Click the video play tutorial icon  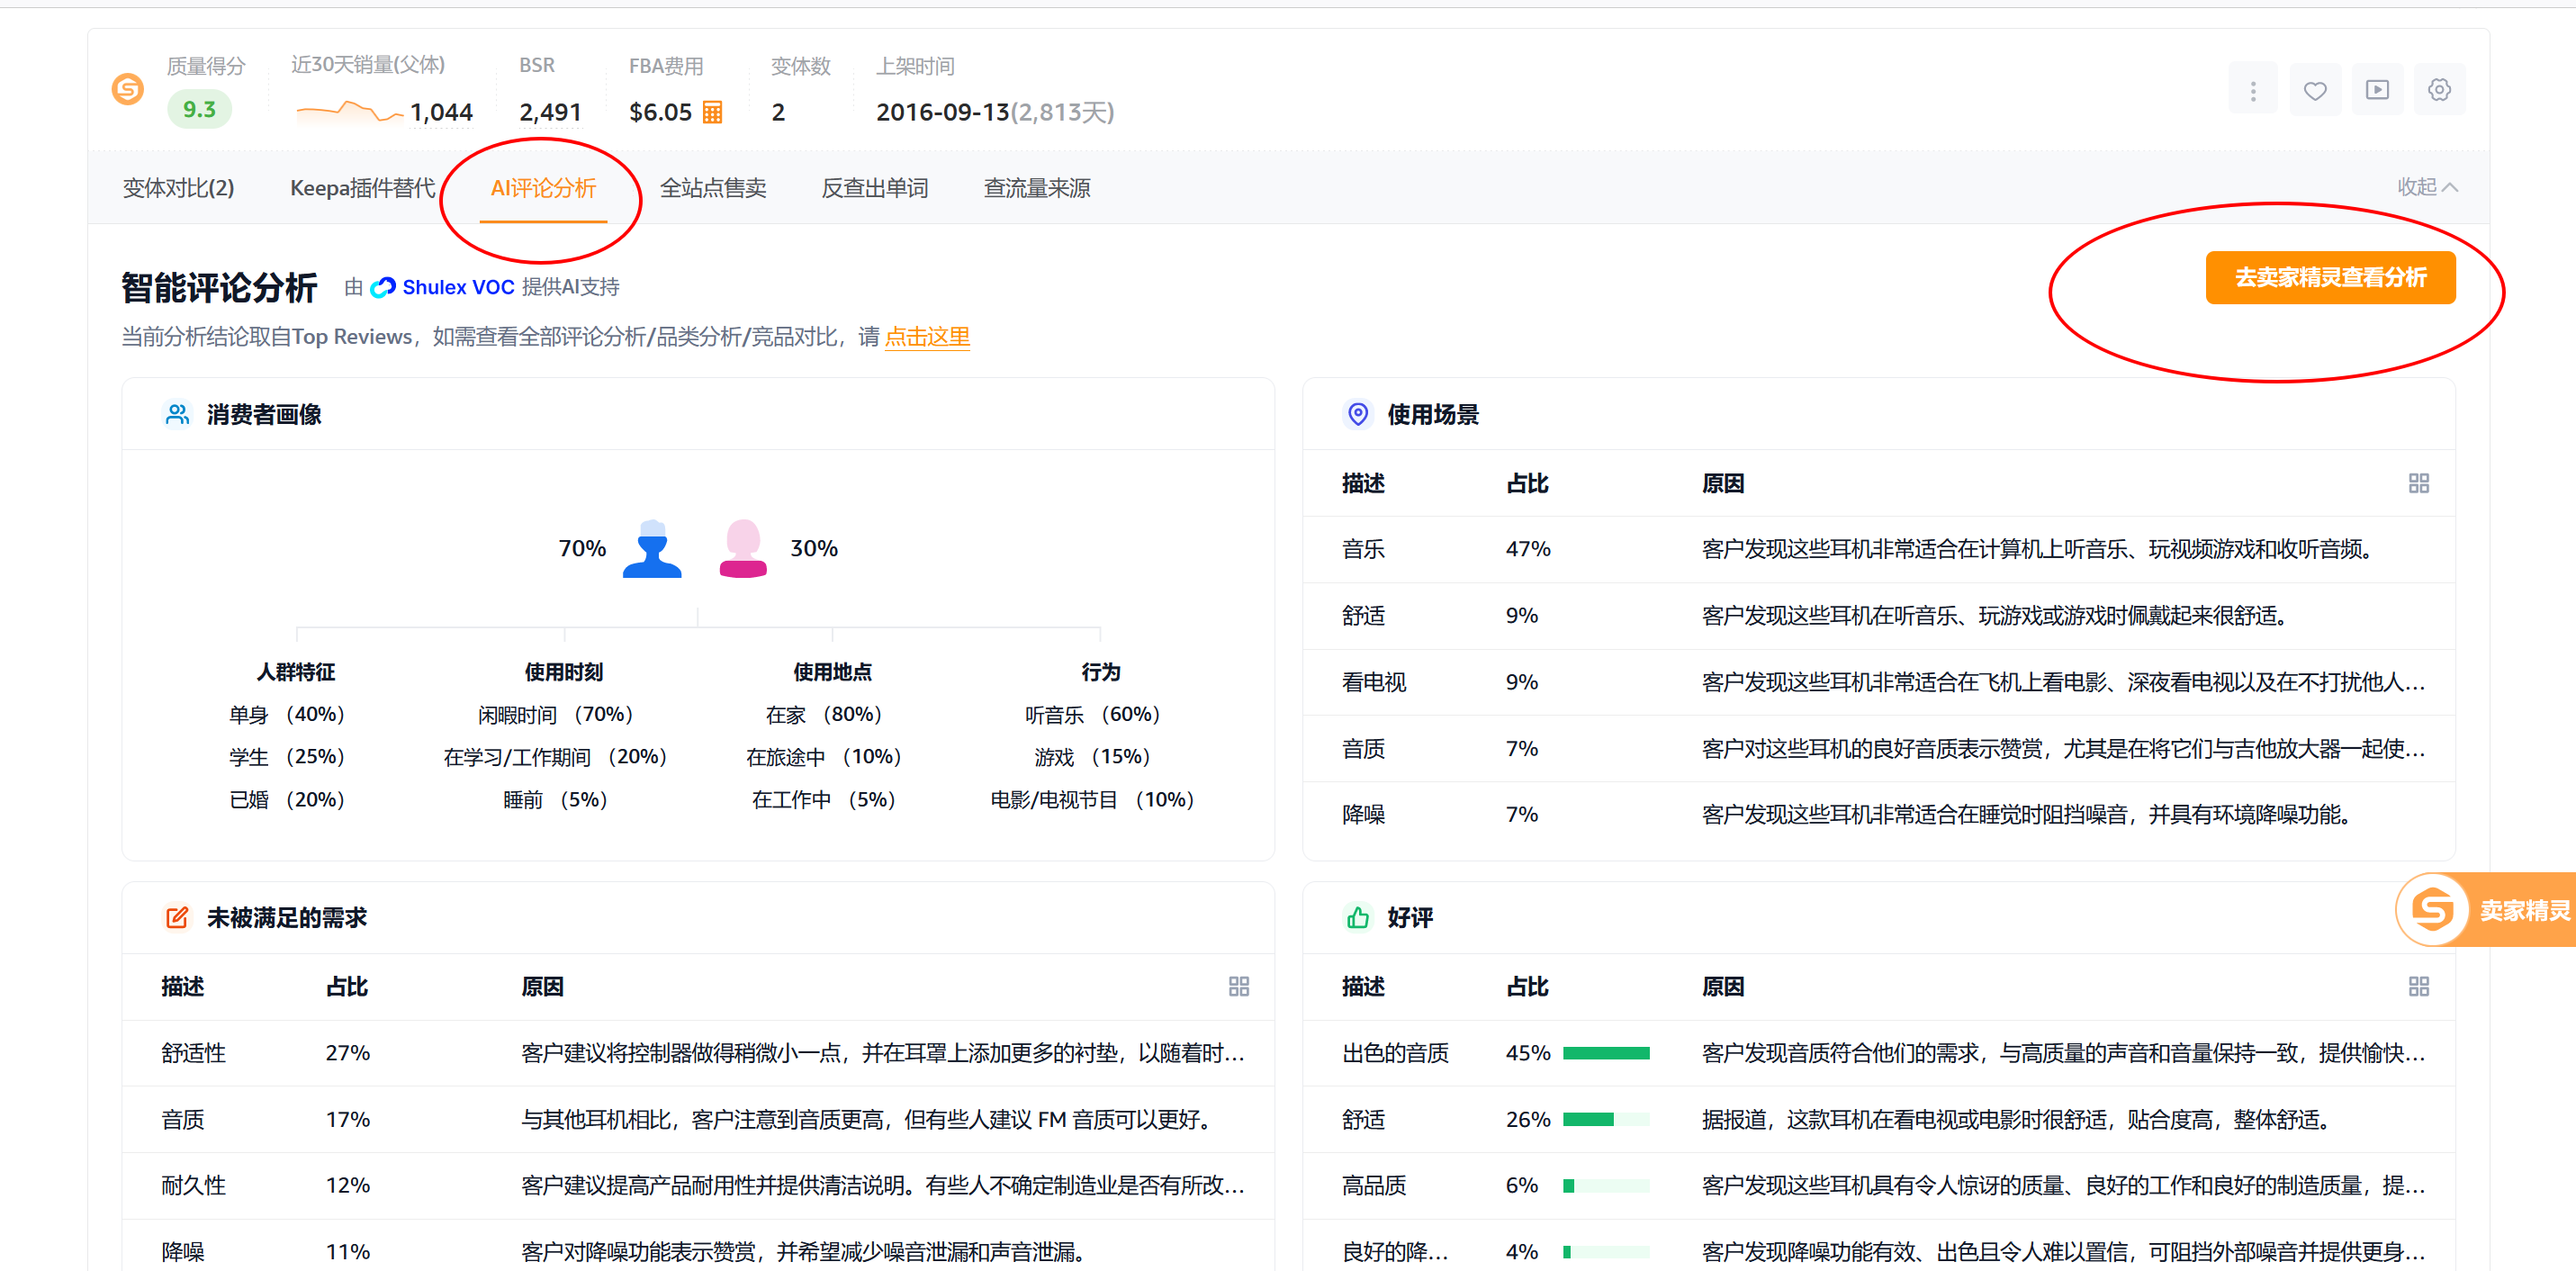[x=2376, y=91]
